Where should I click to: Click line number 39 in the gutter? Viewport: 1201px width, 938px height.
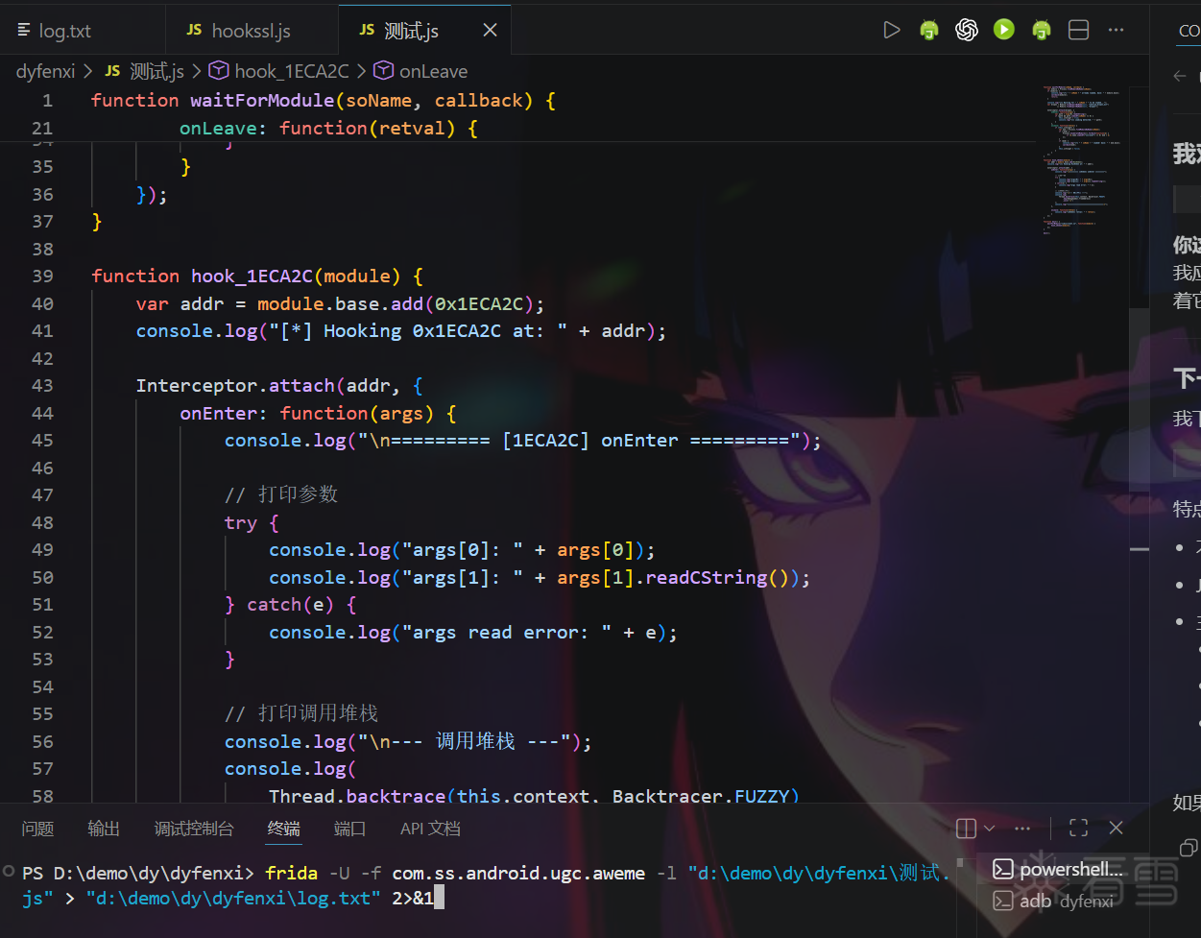42,276
